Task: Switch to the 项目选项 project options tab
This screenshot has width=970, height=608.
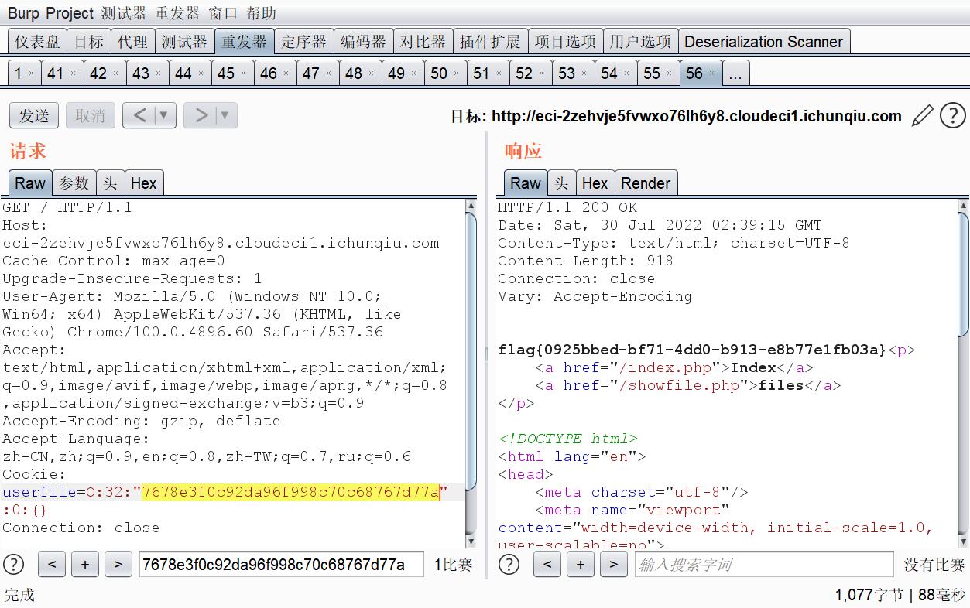Action: click(x=565, y=42)
